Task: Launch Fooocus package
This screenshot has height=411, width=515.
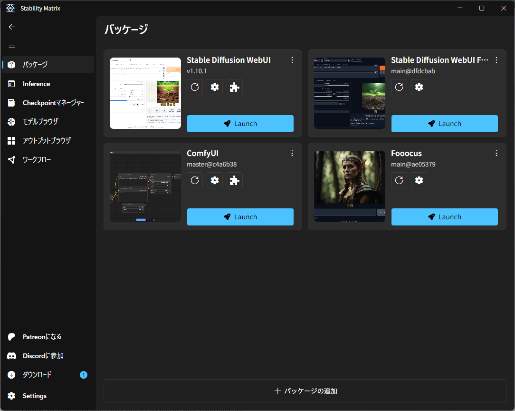Action: tap(445, 217)
